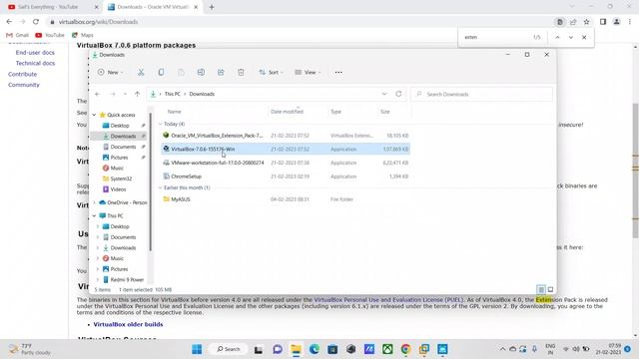The image size is (639, 359).
Task: Click the Share icon in Explorer toolbar
Action: 221,73
